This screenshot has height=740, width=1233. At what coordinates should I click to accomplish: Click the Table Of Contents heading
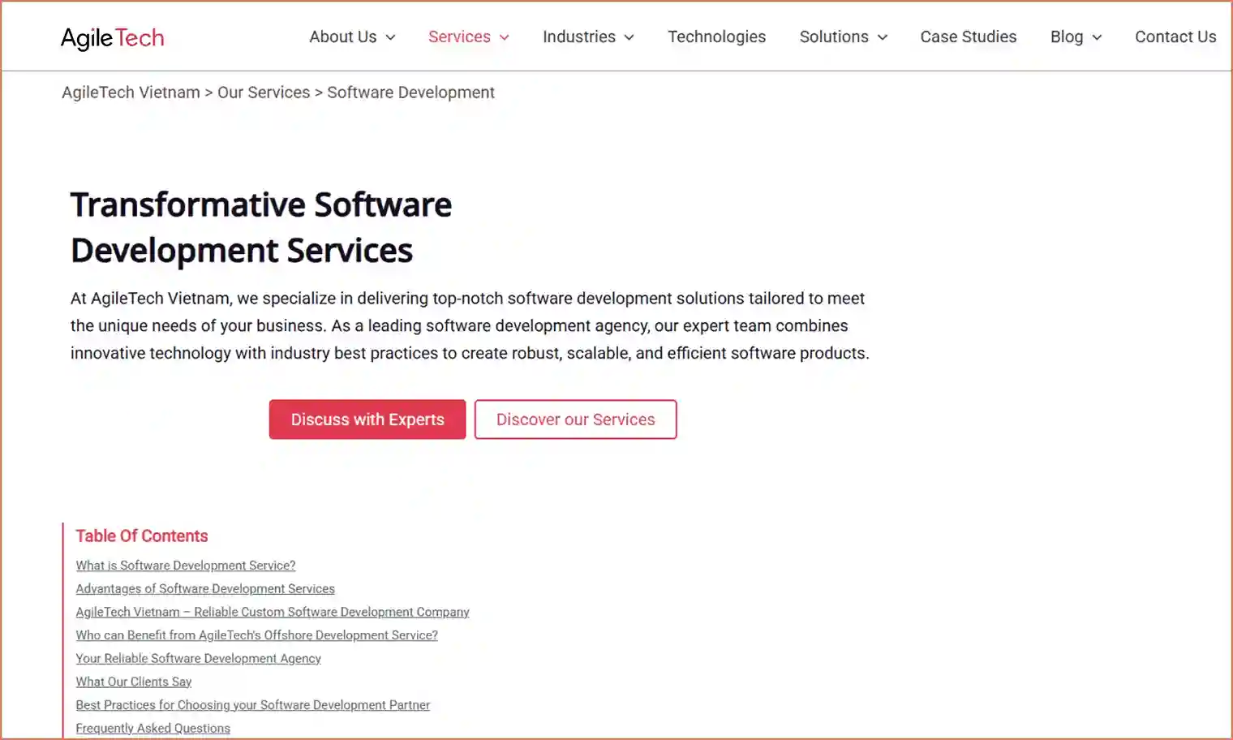[142, 536]
